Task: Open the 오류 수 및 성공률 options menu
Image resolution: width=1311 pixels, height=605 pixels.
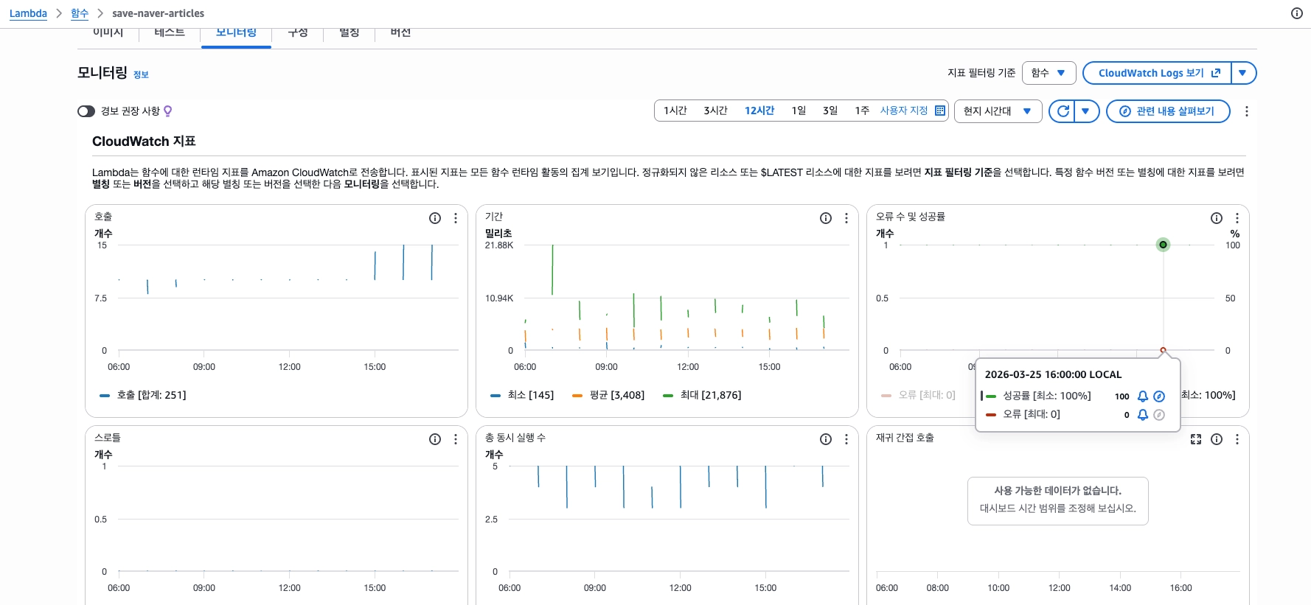Action: [1237, 218]
